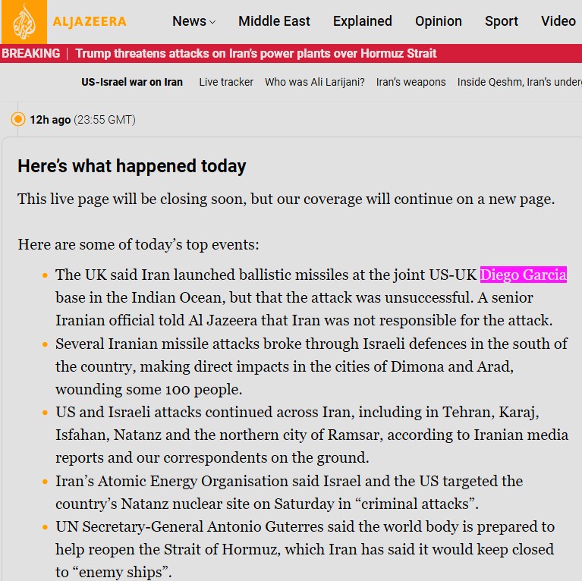The width and height of the screenshot is (582, 581).
Task: Open 'Inside Qeshm' topic link
Action: [x=519, y=82]
